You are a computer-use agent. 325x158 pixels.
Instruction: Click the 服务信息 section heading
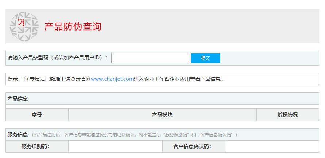(x=18, y=134)
